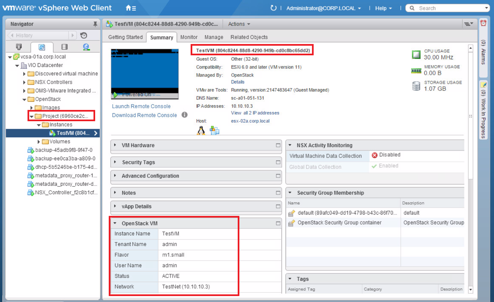The image size is (494, 302).
Task: Pin the Navigator panel
Action: pos(95,24)
